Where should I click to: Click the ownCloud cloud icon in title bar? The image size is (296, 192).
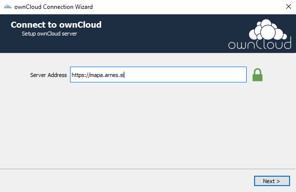[x=8, y=7]
